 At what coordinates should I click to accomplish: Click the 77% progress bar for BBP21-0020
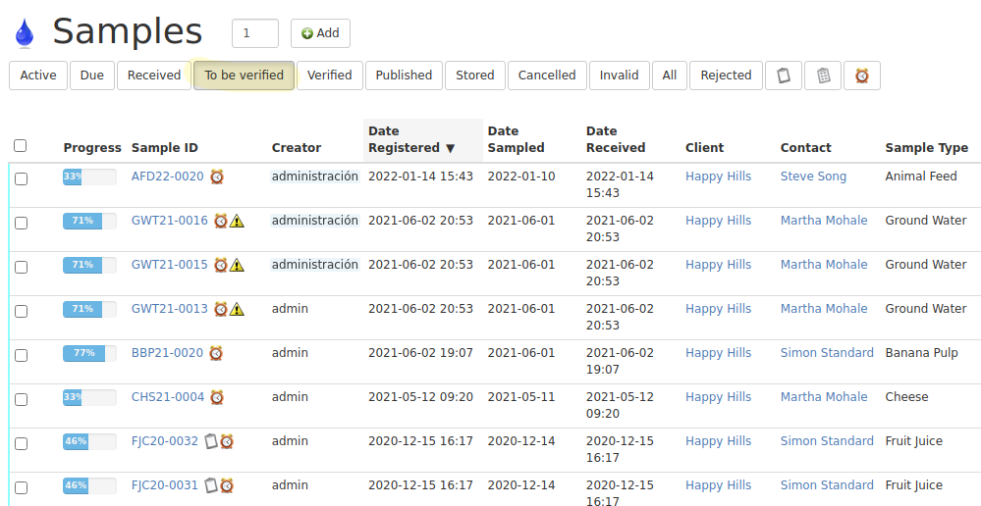coord(89,354)
